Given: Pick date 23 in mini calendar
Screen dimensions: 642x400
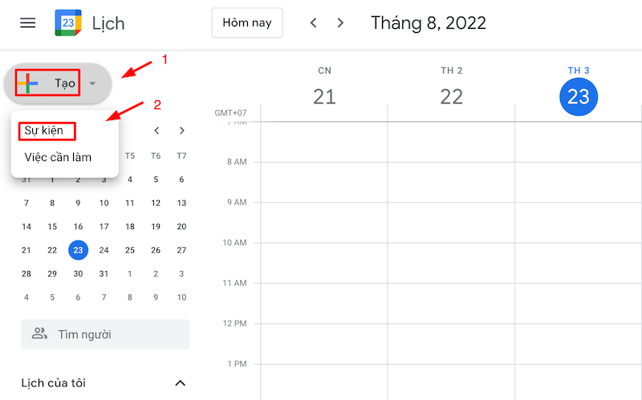Looking at the screenshot, I should [x=78, y=249].
